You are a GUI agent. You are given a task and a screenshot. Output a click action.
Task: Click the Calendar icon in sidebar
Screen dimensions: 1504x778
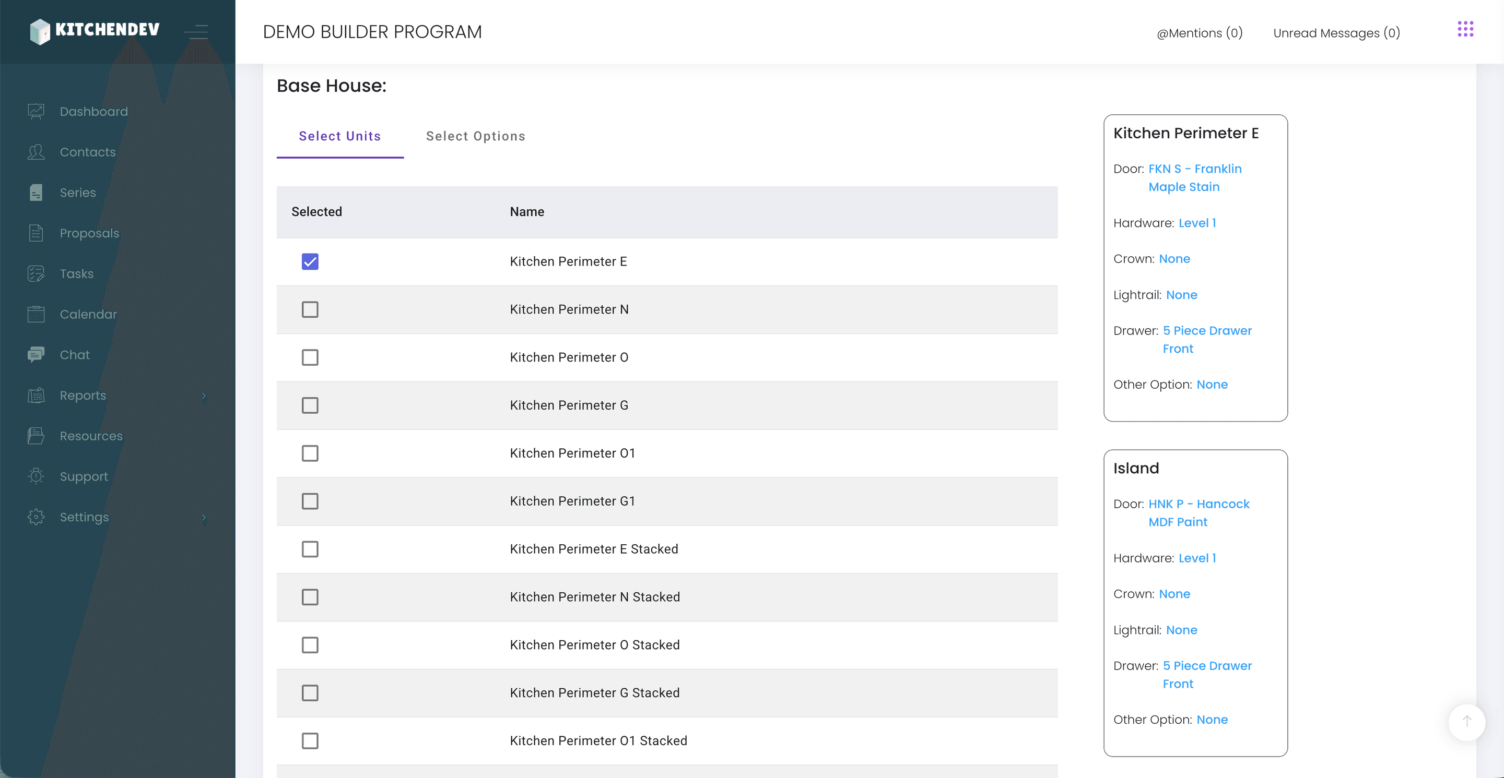[36, 314]
